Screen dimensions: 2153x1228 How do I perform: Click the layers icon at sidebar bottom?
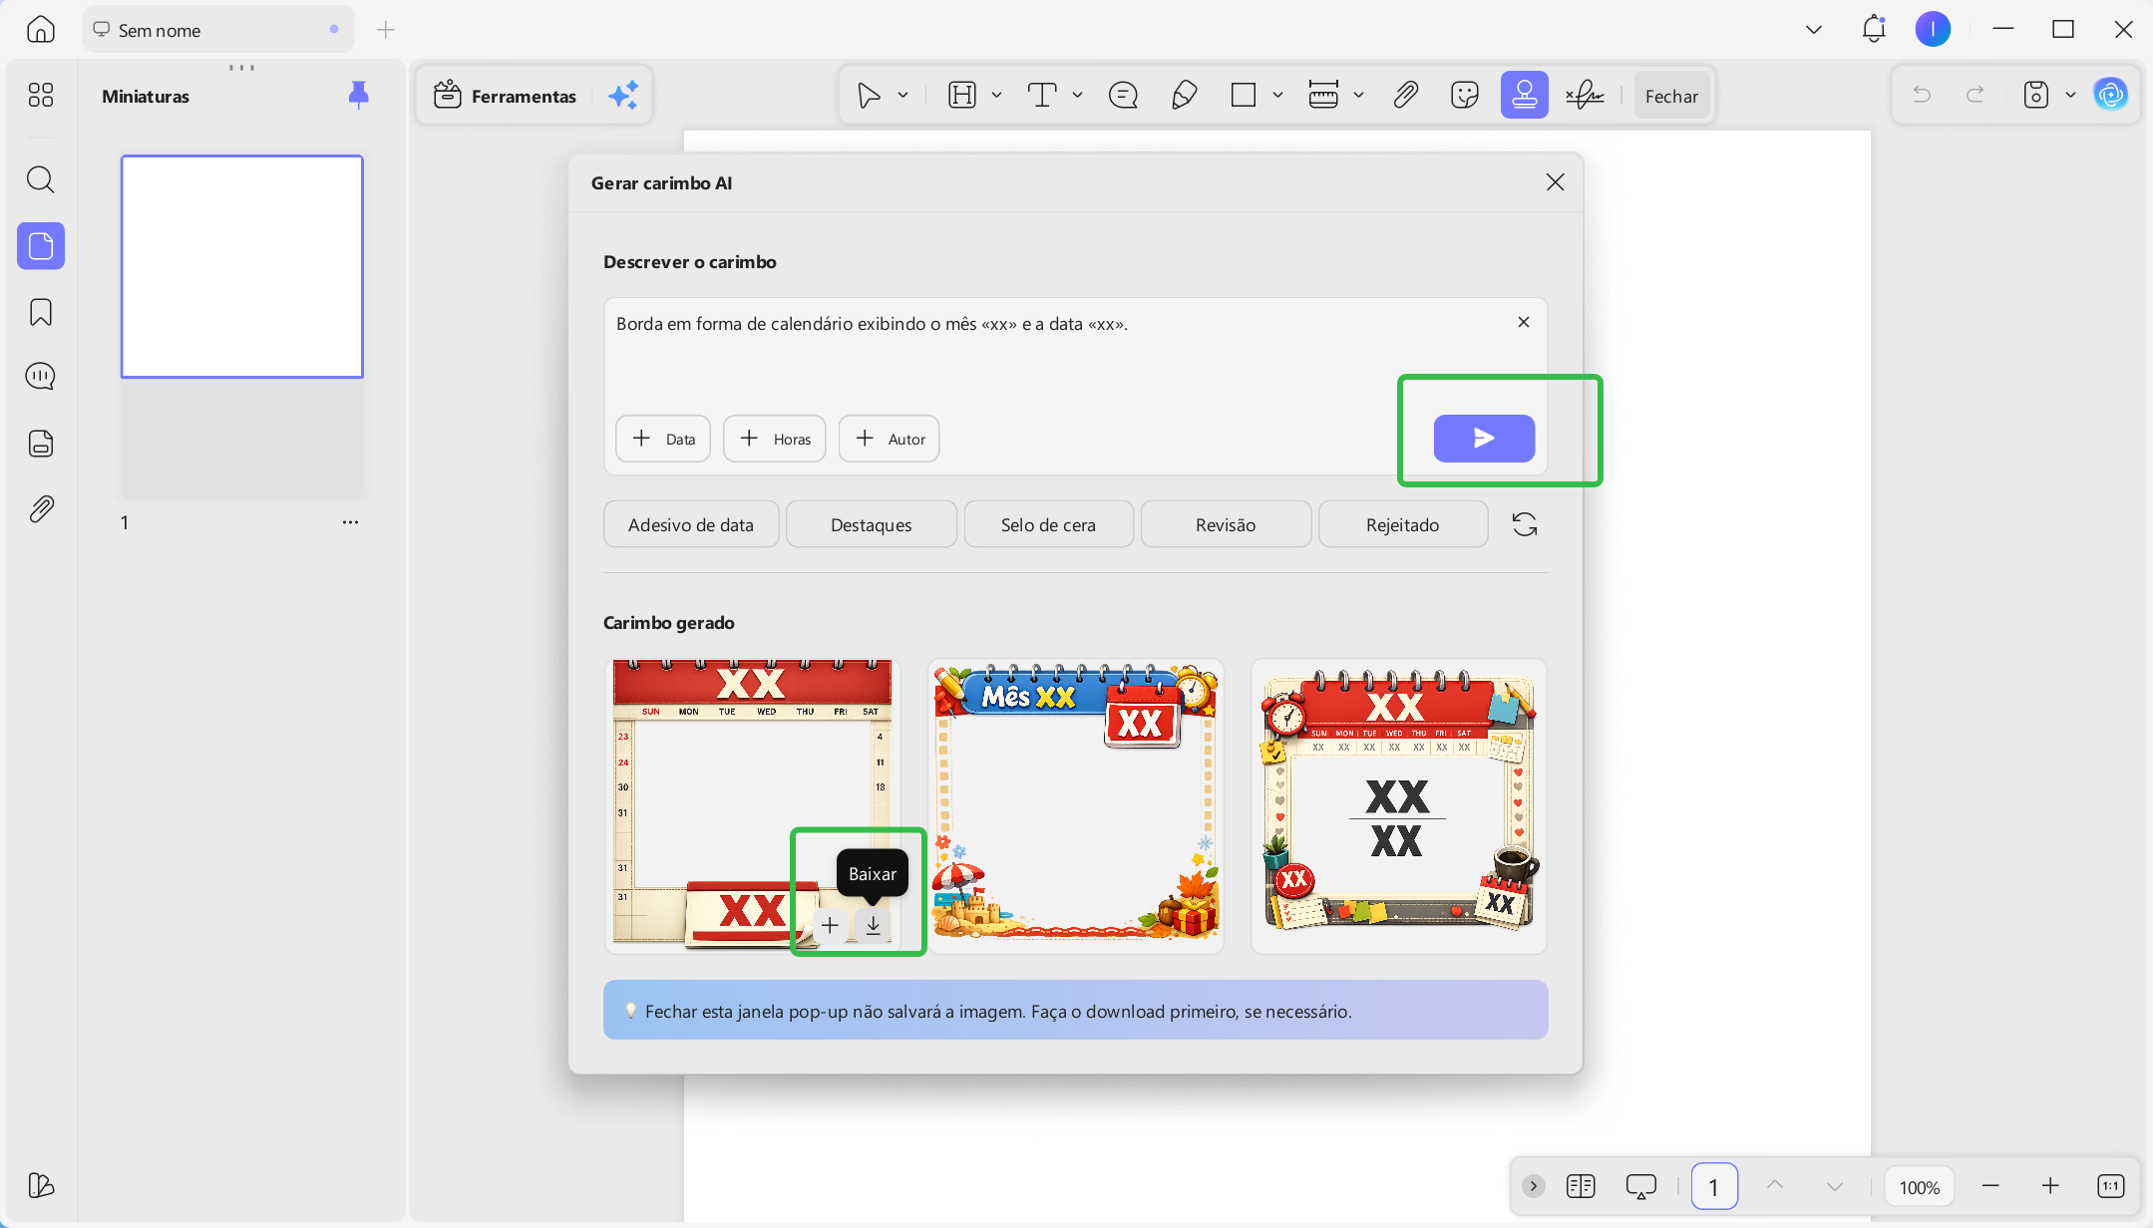(41, 1184)
